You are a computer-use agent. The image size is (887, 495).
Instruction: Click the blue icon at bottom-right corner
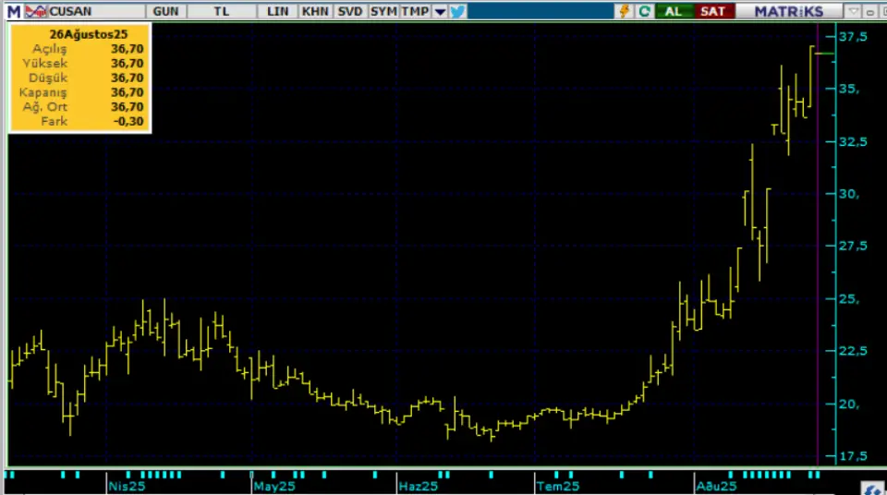pos(870,487)
